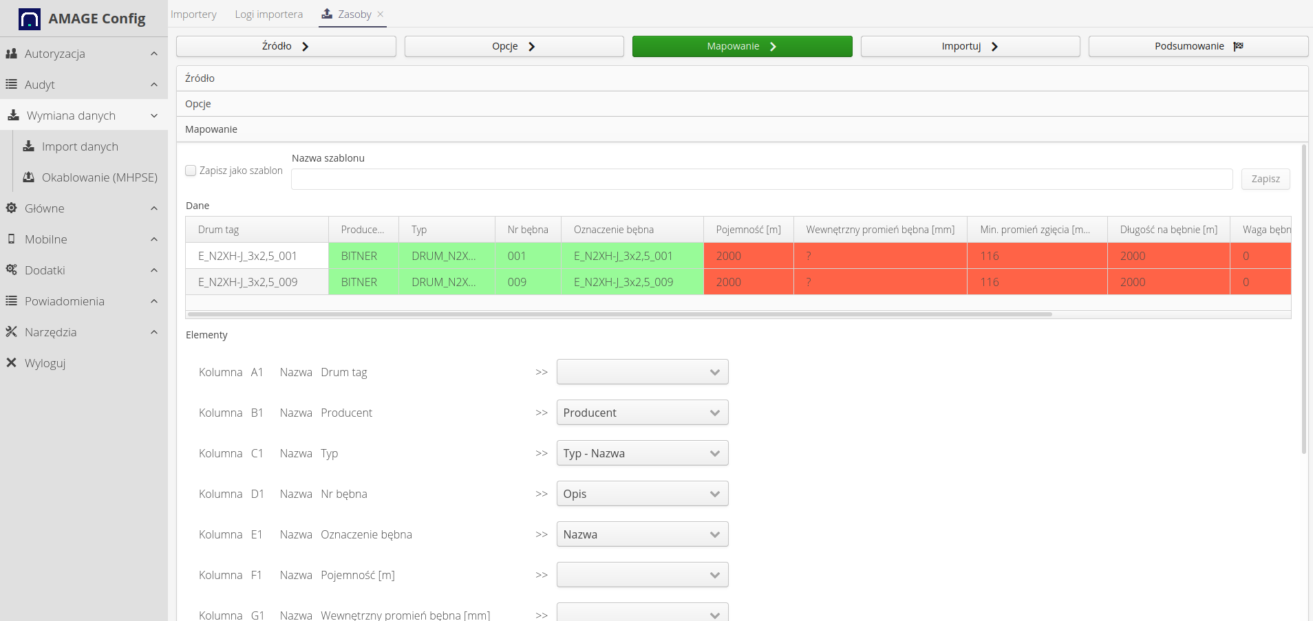Screen dimensions: 1313x621
Task: Click the AMAGE Config logo icon
Action: [29, 19]
